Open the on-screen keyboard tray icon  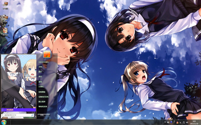(168, 122)
